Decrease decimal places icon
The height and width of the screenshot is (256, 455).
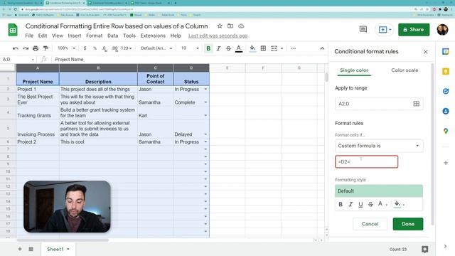coord(105,48)
